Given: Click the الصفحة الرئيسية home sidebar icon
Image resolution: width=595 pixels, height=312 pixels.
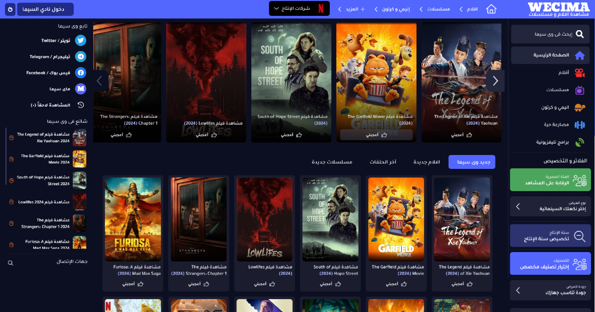Looking at the screenshot, I should point(580,55).
